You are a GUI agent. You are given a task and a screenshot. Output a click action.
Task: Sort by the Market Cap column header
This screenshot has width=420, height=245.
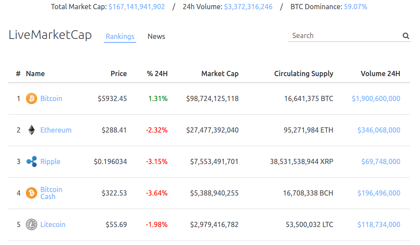click(220, 73)
